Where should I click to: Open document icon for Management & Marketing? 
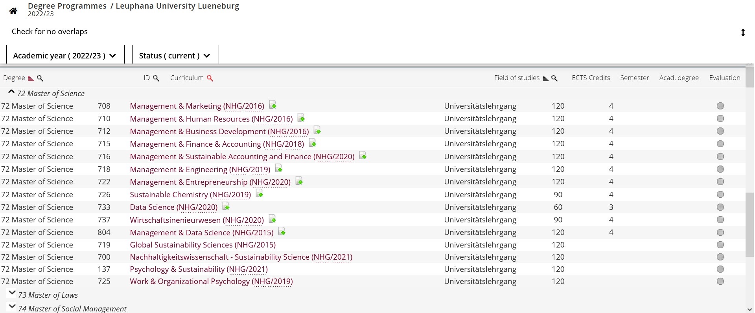(273, 105)
